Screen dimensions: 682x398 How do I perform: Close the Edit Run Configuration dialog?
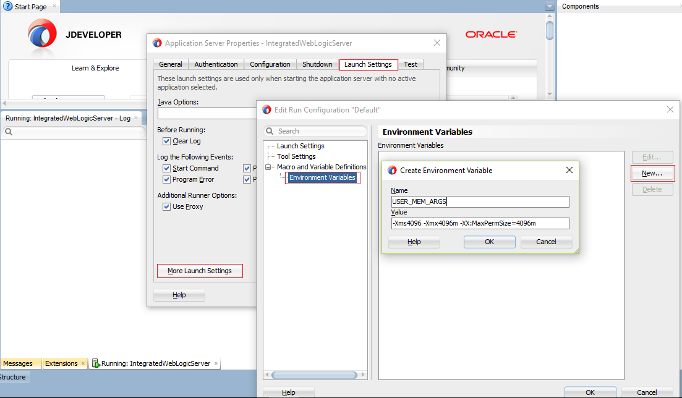click(670, 109)
